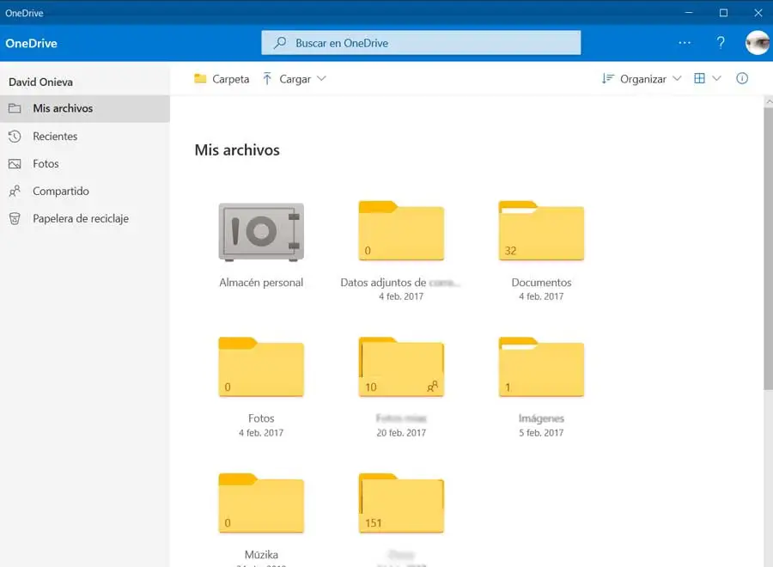Open the Documentos folder
This screenshot has width=773, height=567.
541,232
